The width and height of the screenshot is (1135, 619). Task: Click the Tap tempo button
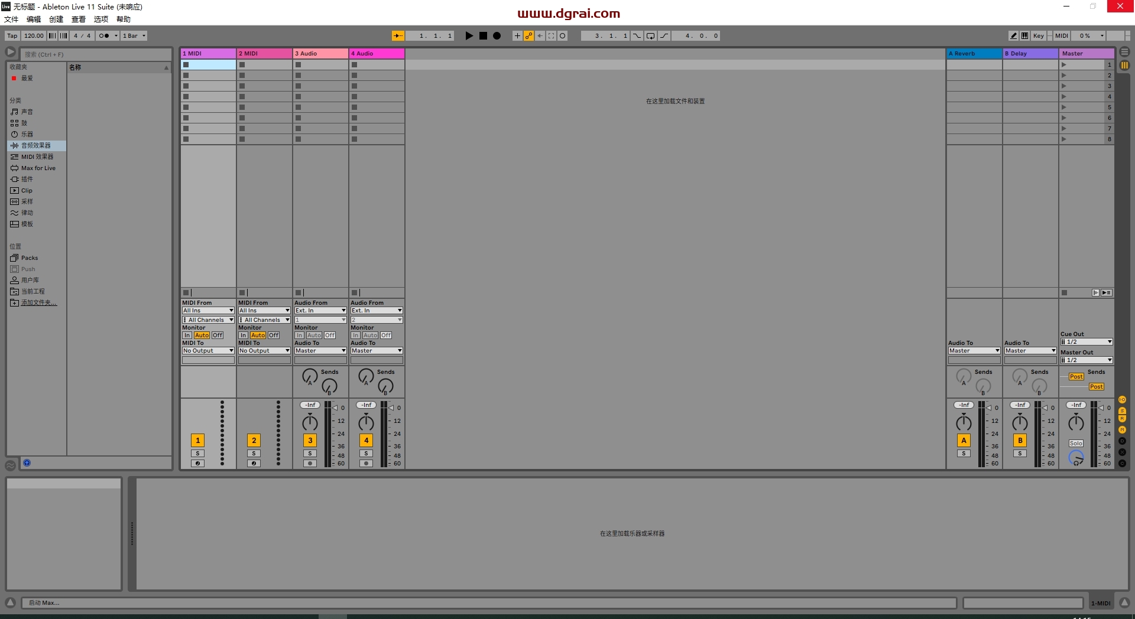click(x=12, y=35)
